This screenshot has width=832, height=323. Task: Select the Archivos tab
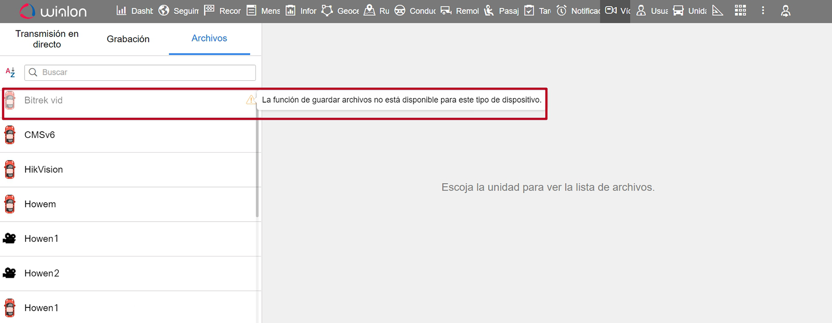click(x=209, y=38)
